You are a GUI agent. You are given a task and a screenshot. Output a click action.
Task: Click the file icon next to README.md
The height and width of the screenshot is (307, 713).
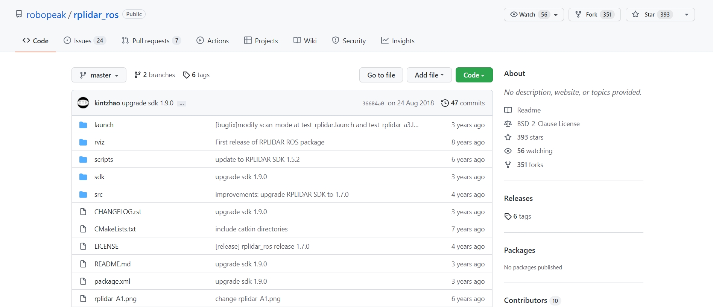(83, 264)
